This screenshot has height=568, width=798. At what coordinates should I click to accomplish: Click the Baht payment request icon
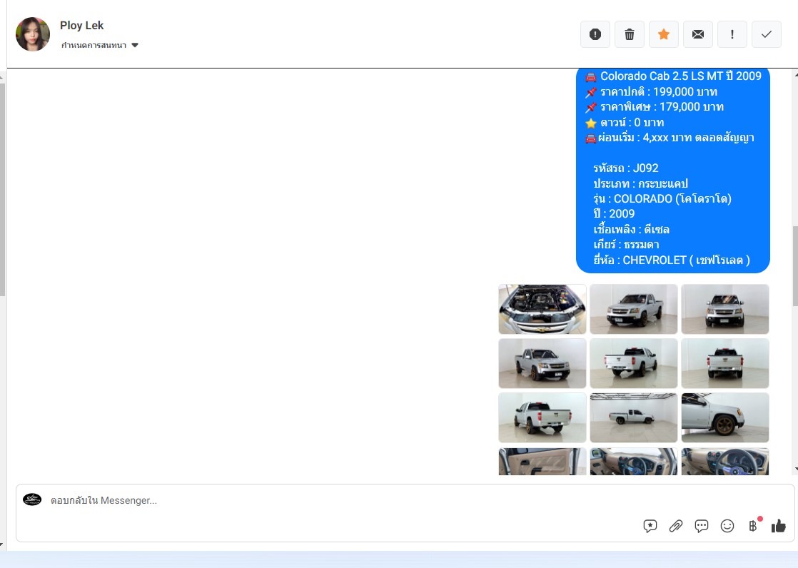click(753, 526)
